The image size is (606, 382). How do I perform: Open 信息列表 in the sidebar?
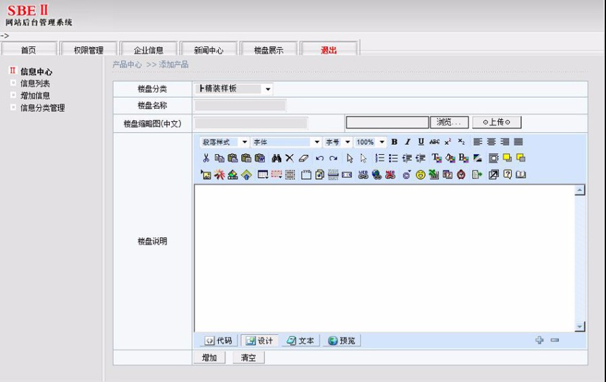35,84
